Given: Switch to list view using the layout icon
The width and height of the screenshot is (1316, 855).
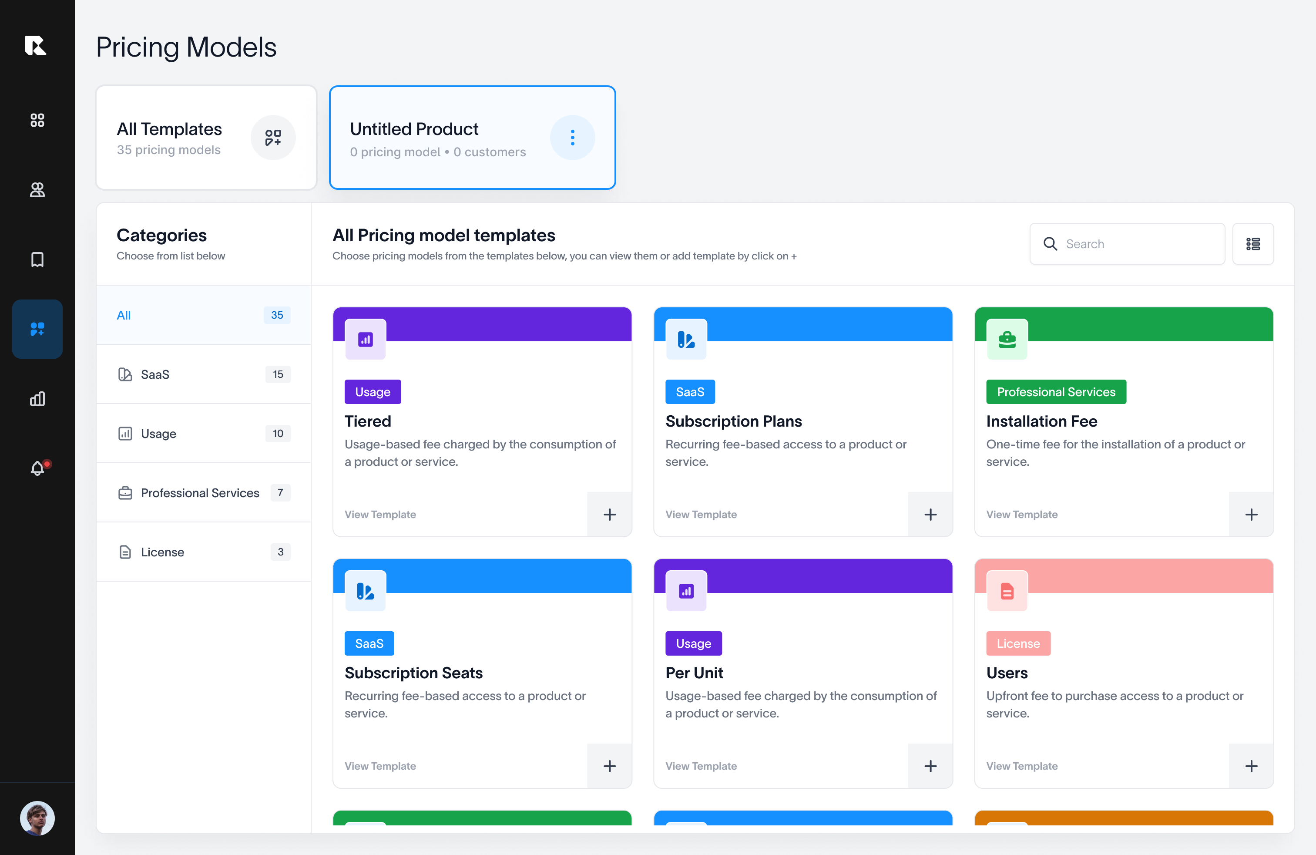Looking at the screenshot, I should pyautogui.click(x=1253, y=243).
